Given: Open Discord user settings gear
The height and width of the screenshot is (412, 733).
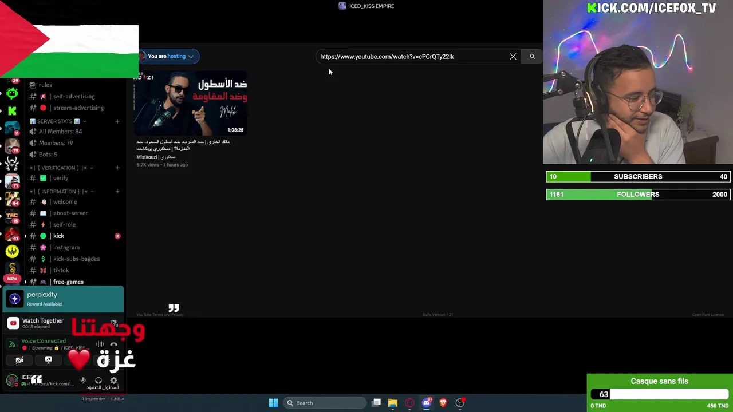Looking at the screenshot, I should pyautogui.click(x=113, y=381).
